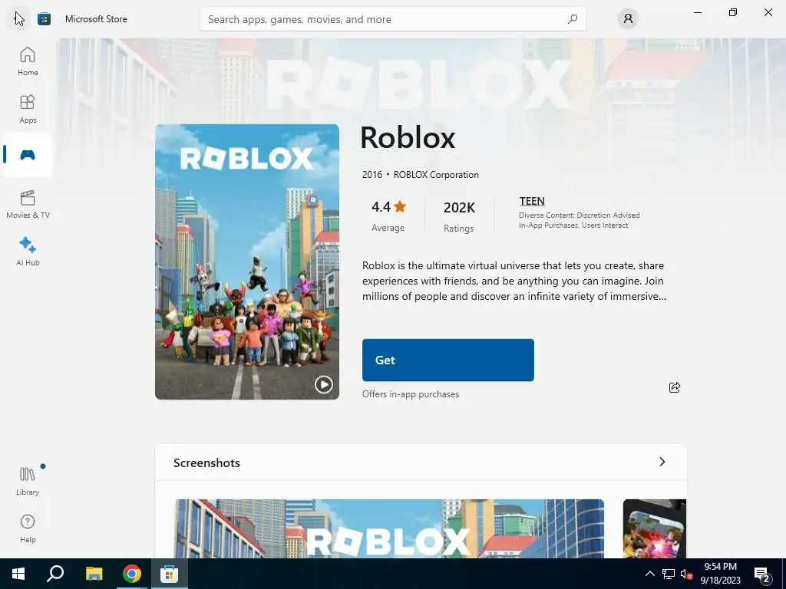Screen dimensions: 786x589
Task: Click the magnifier search icon
Action: [573, 19]
